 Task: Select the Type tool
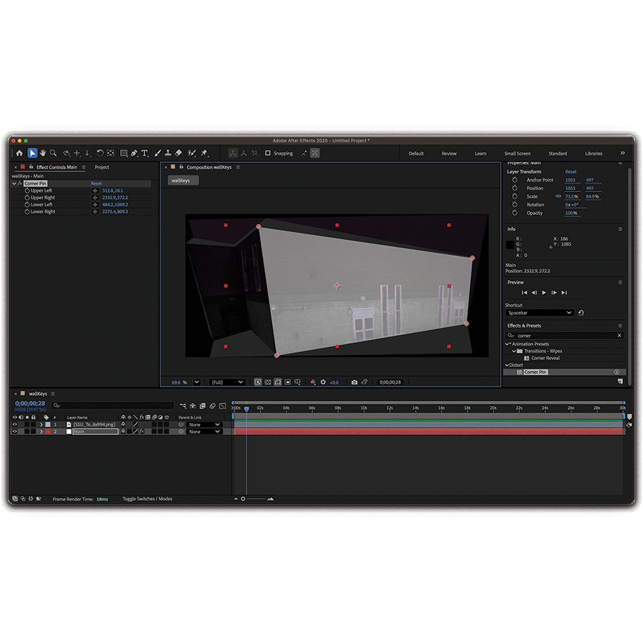click(x=144, y=153)
